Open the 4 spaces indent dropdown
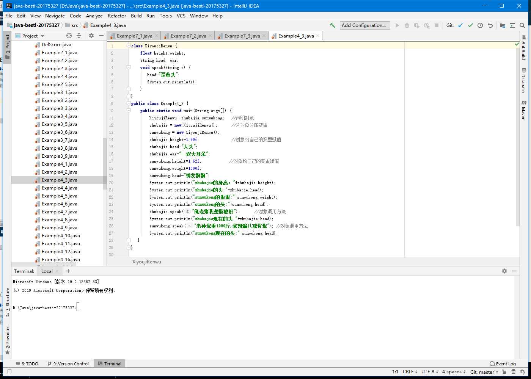This screenshot has height=379, width=531. tap(454, 372)
